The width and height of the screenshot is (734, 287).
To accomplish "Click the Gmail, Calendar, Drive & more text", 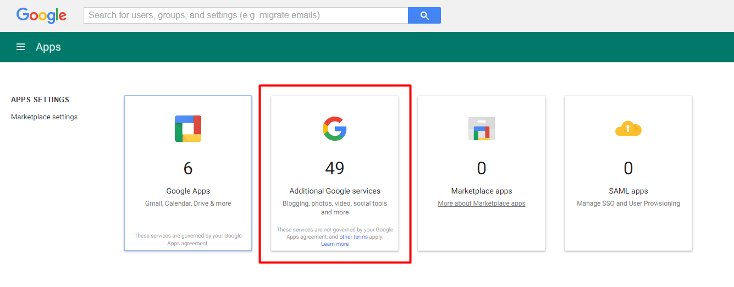I will coord(188,203).
